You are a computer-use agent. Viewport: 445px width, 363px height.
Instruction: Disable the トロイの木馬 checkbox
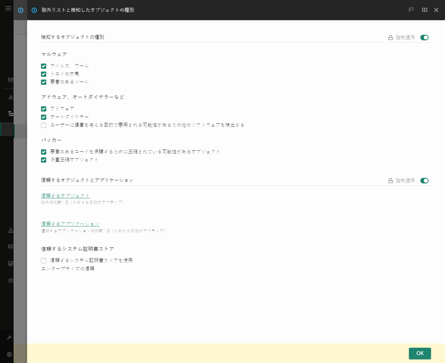(x=43, y=74)
